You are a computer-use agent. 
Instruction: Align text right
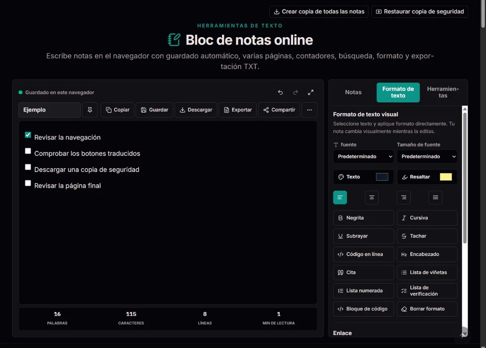pos(404,197)
